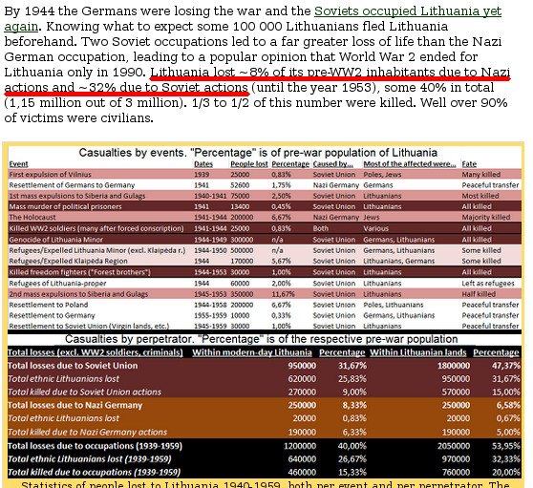Click '11,67%' in 2nd mass expulsions row
This screenshot has height=488, width=533.
click(283, 294)
